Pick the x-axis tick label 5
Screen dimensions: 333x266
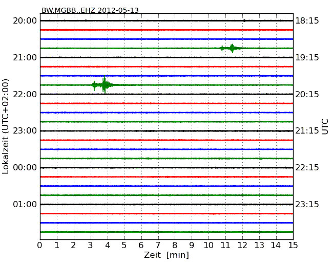(124, 245)
